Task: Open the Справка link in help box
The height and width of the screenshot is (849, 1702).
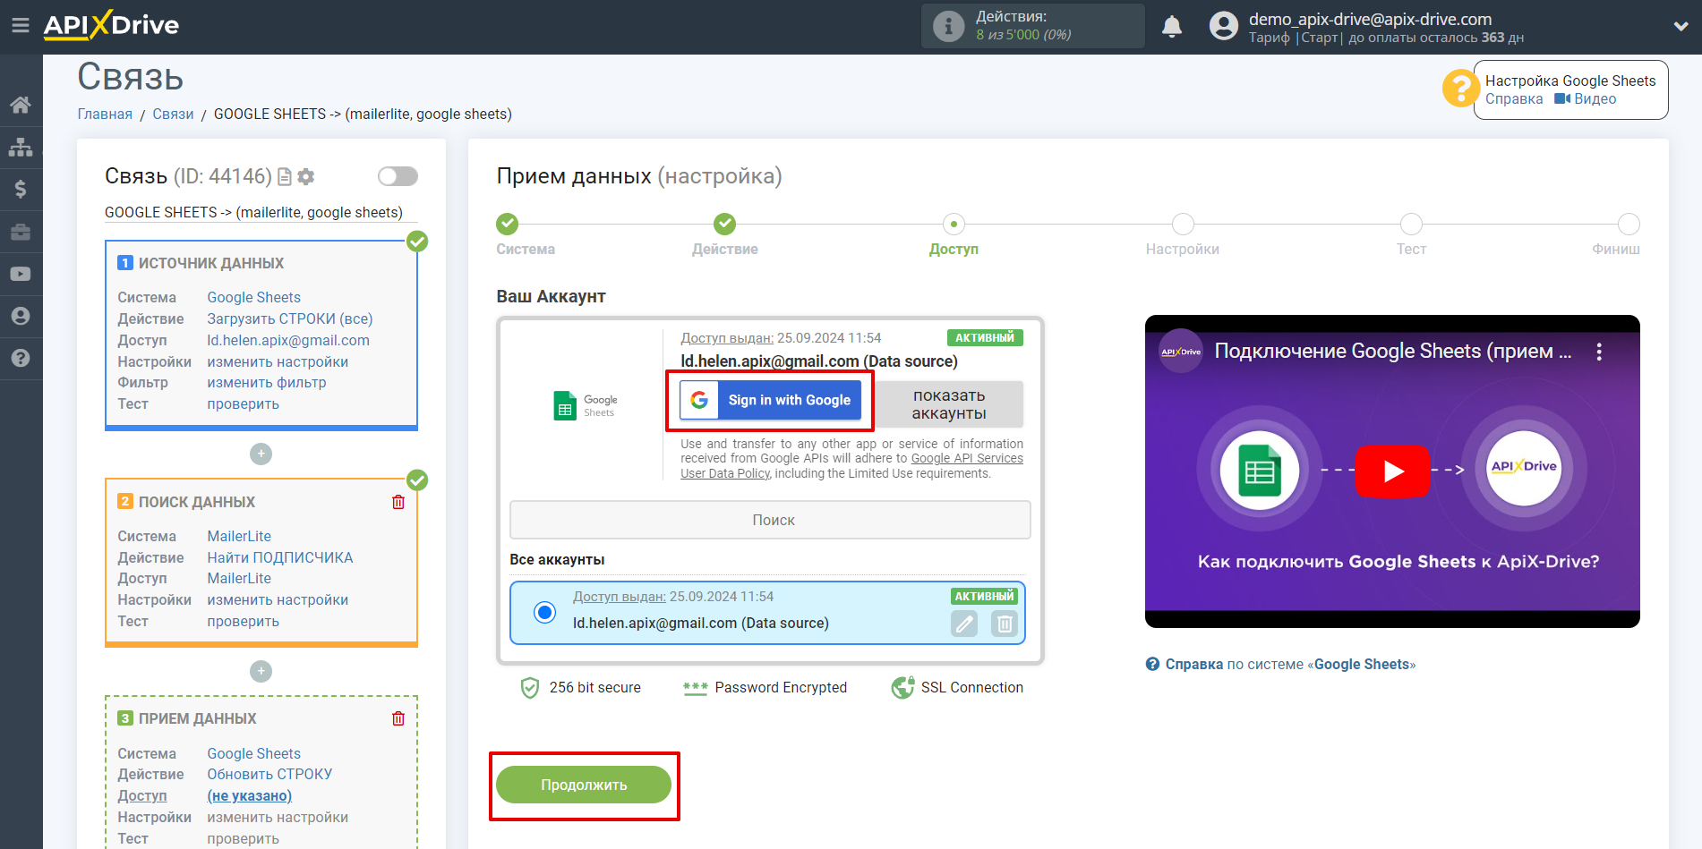Action: click(1514, 99)
